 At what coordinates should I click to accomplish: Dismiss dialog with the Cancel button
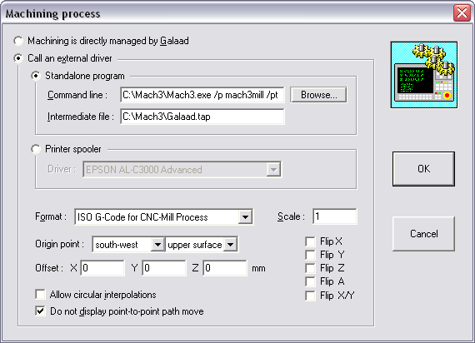423,234
